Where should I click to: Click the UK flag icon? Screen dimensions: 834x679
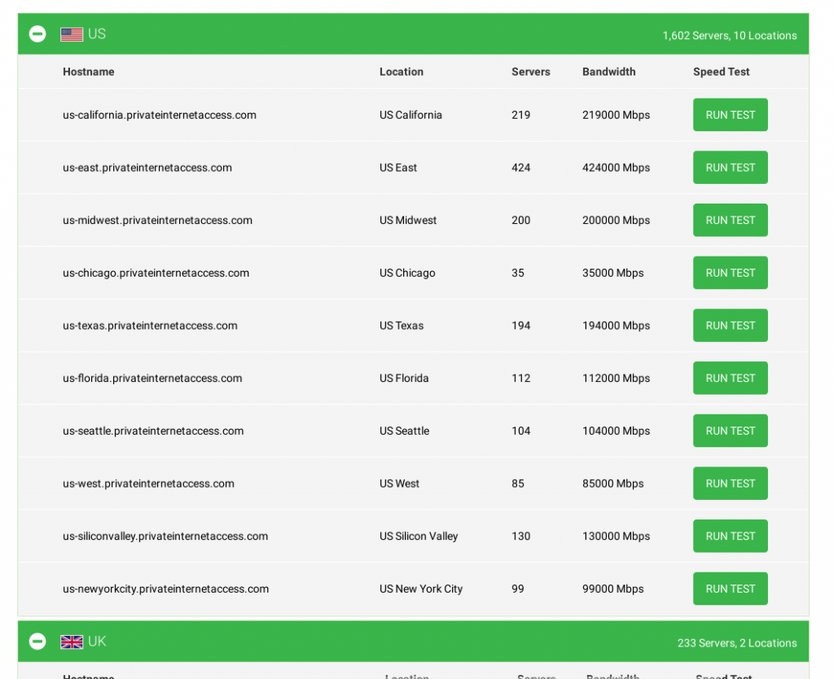point(72,642)
